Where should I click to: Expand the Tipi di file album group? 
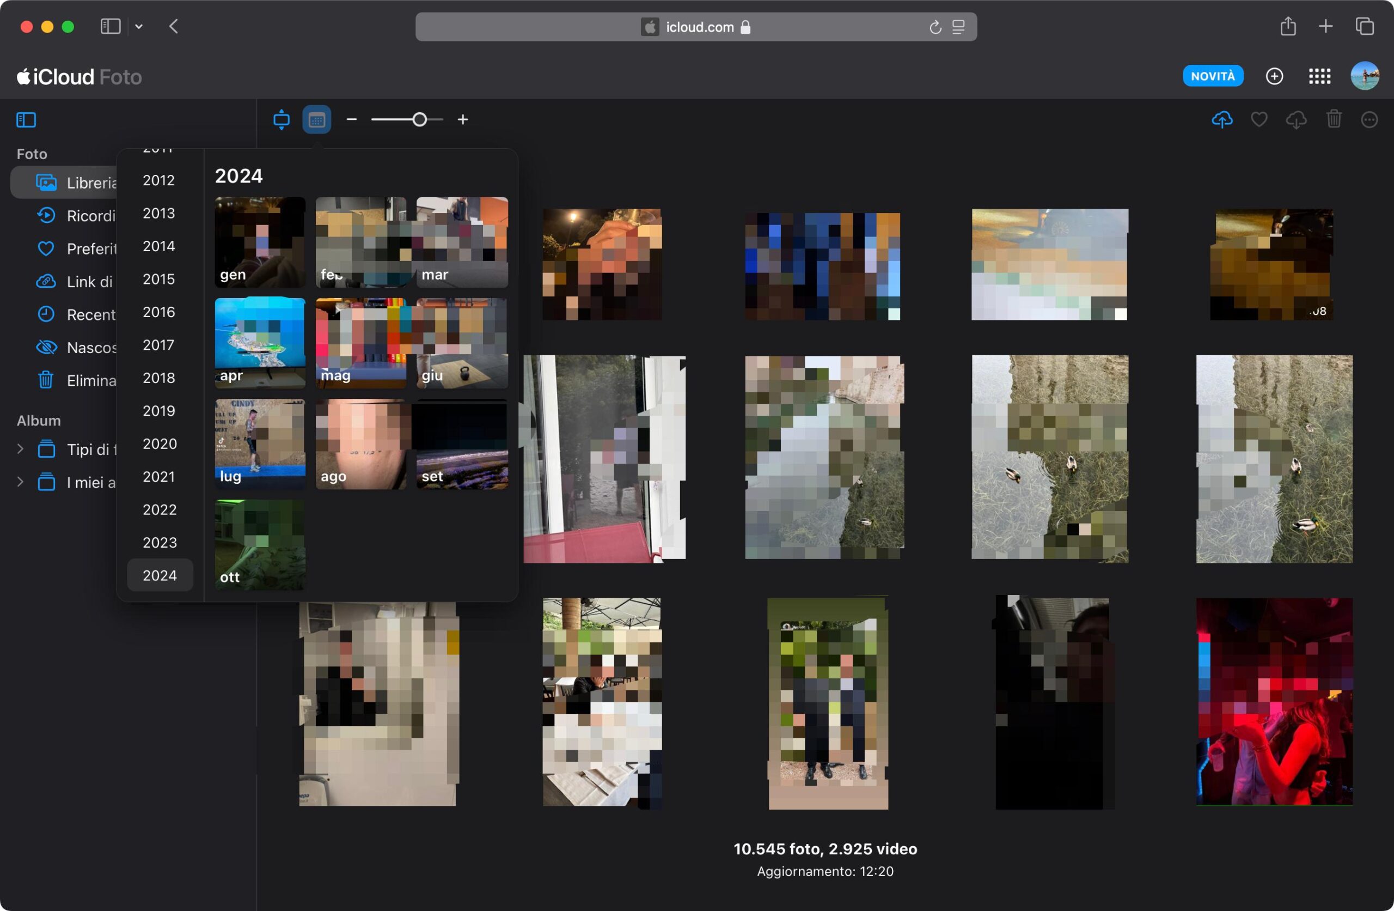[21, 449]
